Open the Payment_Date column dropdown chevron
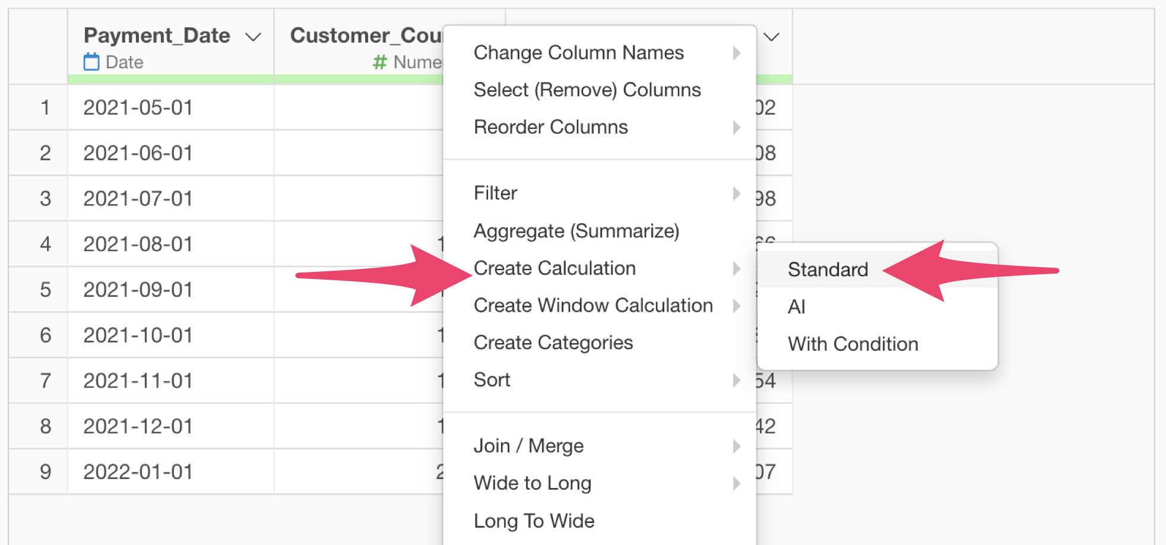Image resolution: width=1166 pixels, height=545 pixels. (254, 37)
